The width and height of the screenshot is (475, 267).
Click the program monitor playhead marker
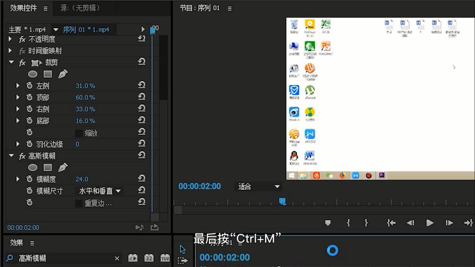coord(282,201)
